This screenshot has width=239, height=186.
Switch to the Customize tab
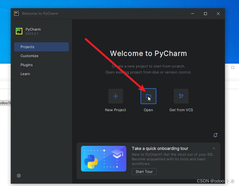tap(41, 56)
